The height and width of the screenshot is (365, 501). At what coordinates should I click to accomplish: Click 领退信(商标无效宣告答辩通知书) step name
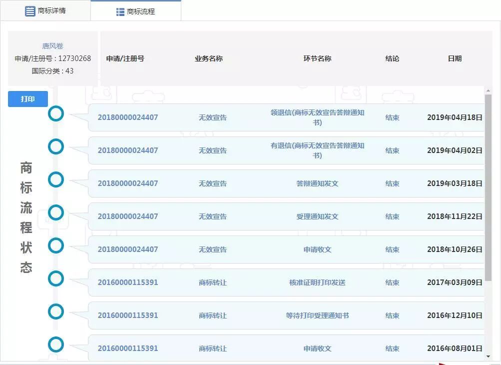click(x=317, y=117)
